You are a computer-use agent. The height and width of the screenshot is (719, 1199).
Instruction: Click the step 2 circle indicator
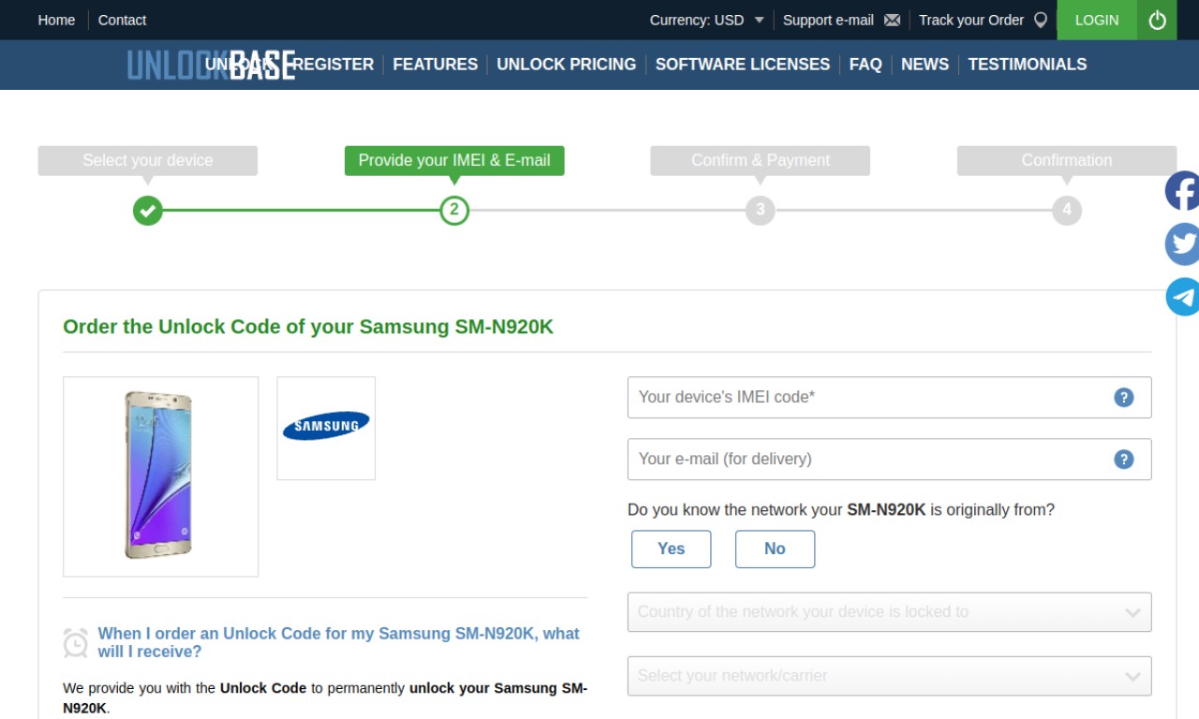pyautogui.click(x=454, y=210)
